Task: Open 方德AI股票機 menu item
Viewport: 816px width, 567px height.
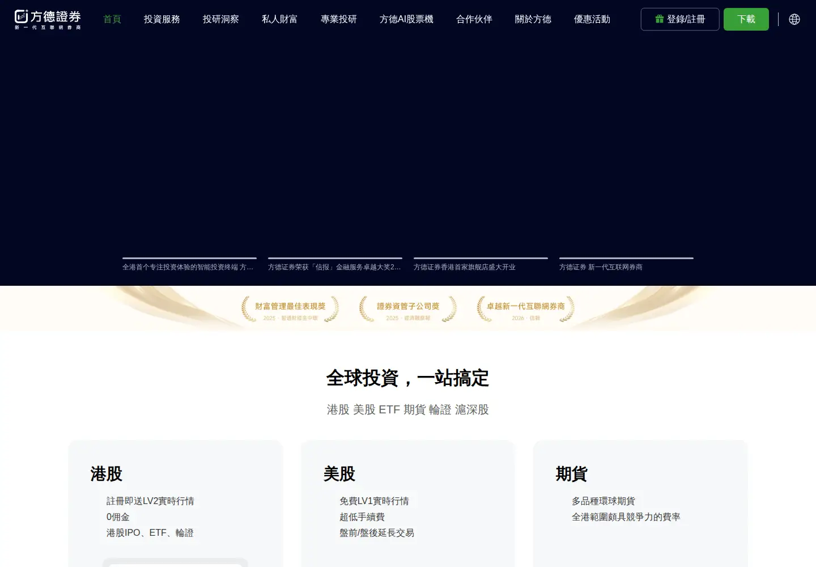Action: (406, 19)
